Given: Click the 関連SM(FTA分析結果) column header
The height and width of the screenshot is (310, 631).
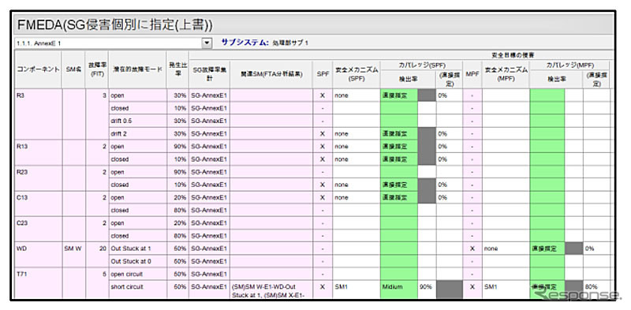Looking at the screenshot, I should tap(271, 74).
